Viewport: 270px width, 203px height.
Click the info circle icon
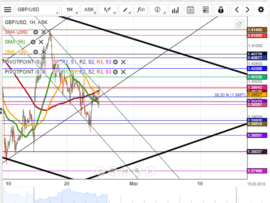[157, 9]
